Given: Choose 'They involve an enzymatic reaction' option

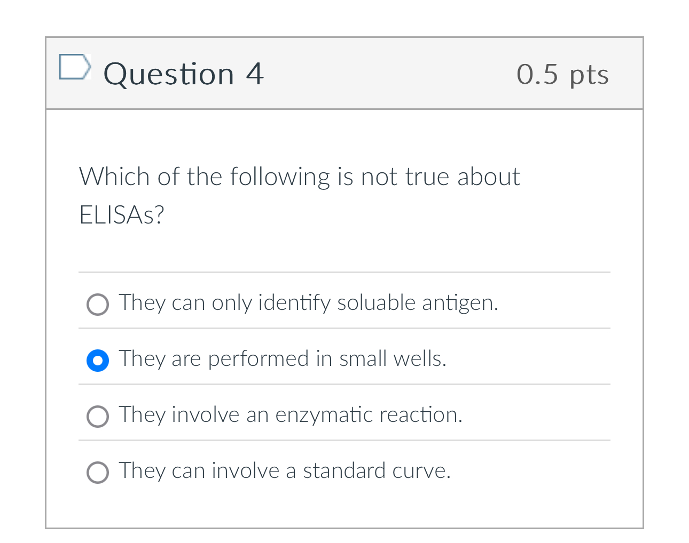Looking at the screenshot, I should 98,417.
